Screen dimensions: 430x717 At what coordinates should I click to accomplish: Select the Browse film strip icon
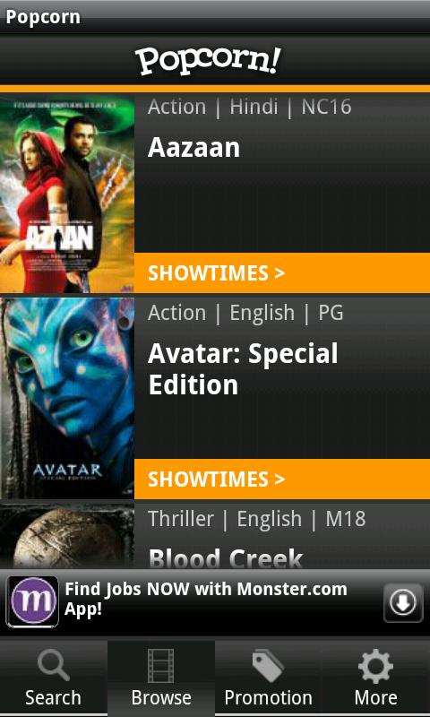coord(161,666)
